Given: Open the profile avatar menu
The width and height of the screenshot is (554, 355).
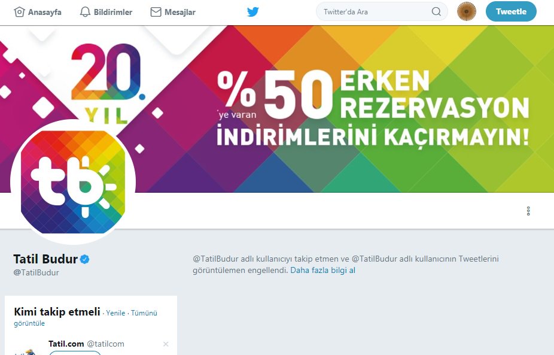Looking at the screenshot, I should pos(467,11).
